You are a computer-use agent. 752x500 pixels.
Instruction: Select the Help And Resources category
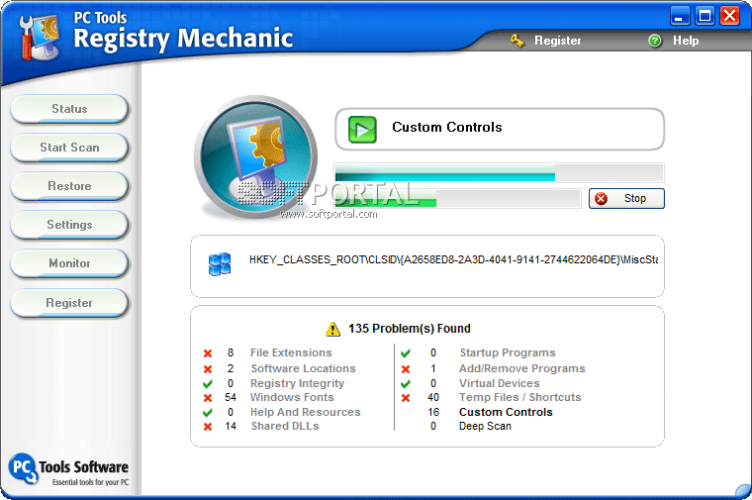[305, 412]
